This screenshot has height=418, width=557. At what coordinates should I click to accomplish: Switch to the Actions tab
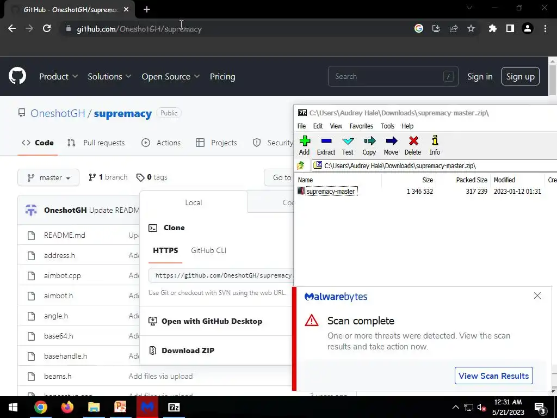[x=161, y=143]
